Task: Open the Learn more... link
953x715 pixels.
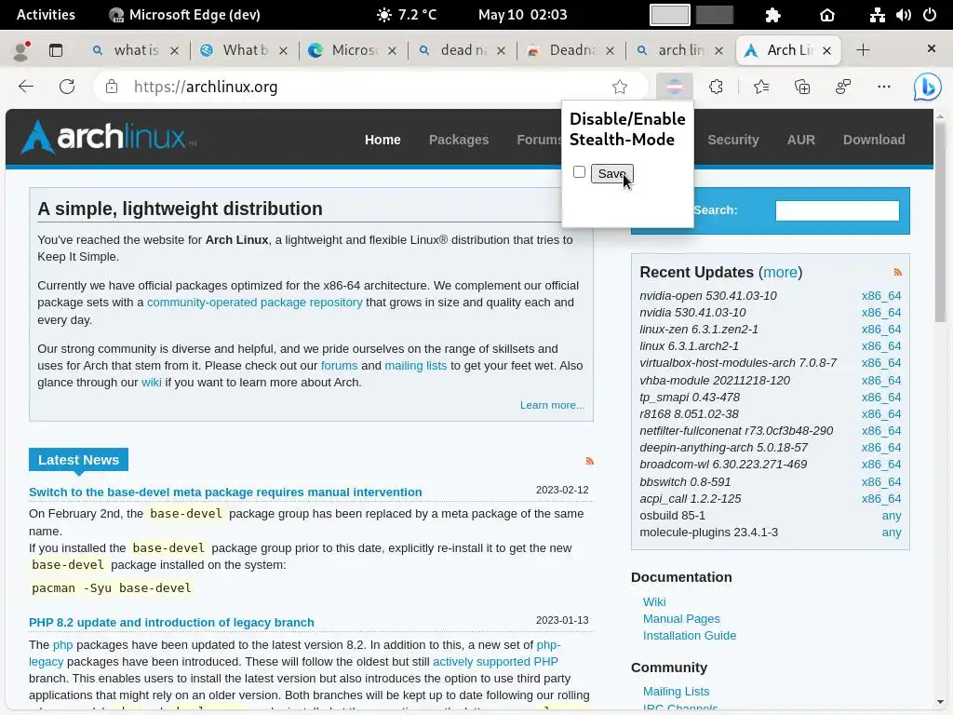Action: (x=552, y=405)
